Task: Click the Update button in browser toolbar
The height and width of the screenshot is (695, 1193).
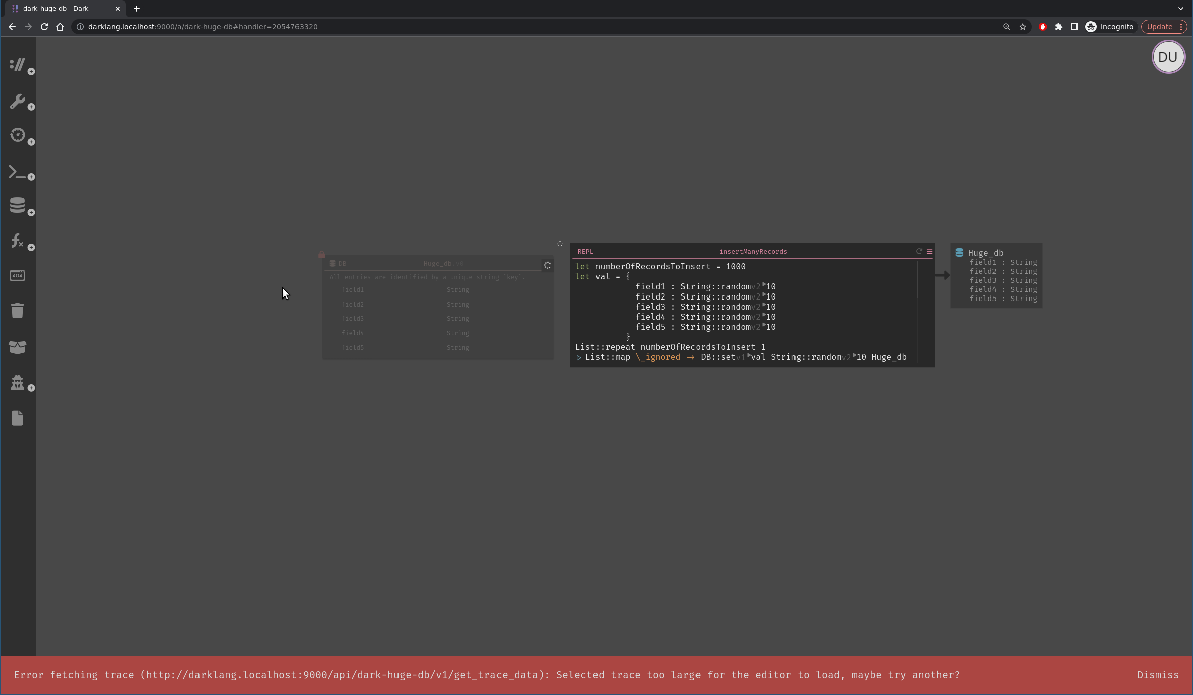Action: click(x=1161, y=27)
